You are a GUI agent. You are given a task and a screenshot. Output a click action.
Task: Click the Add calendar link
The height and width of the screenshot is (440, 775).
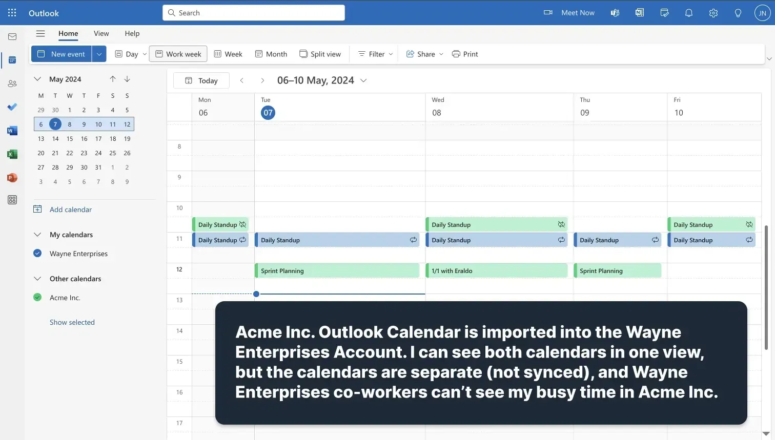coord(70,209)
